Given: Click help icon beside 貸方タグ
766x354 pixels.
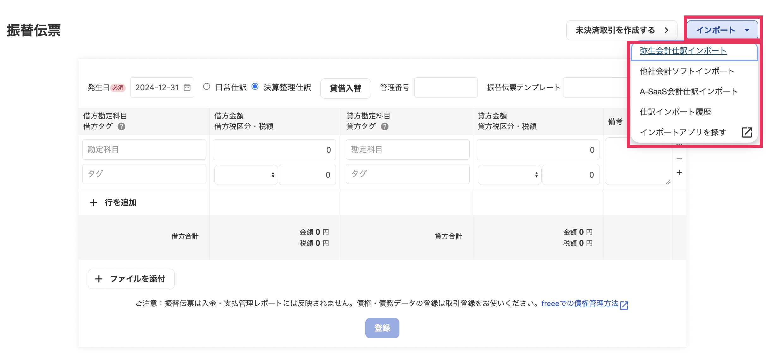Looking at the screenshot, I should click(385, 127).
